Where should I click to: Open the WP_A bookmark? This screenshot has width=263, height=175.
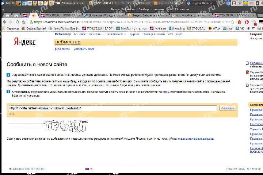(x=214, y=28)
